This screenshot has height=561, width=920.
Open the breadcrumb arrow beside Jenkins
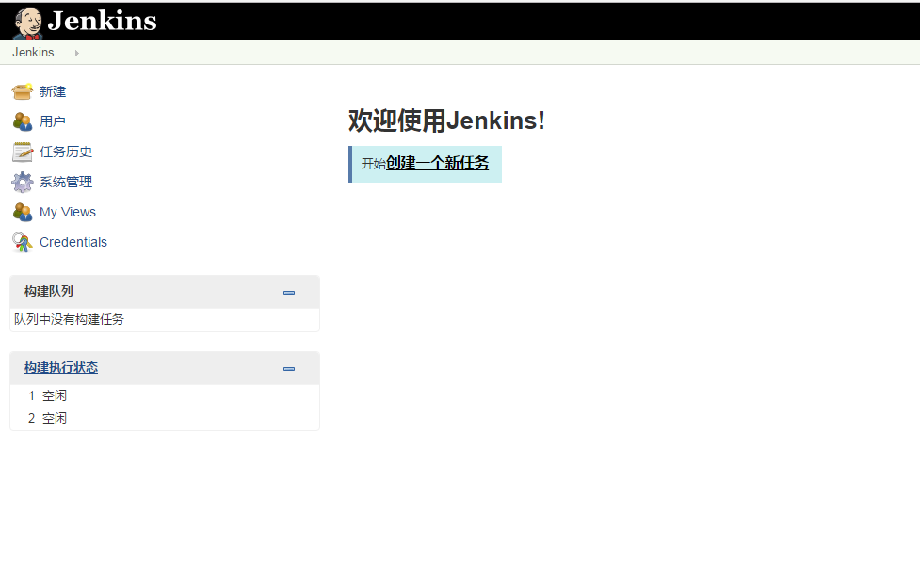(x=76, y=53)
